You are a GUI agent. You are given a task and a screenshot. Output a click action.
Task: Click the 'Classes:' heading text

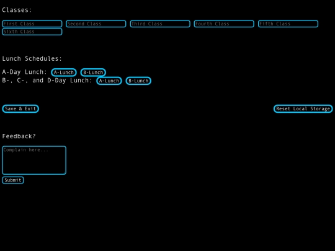pyautogui.click(x=17, y=10)
